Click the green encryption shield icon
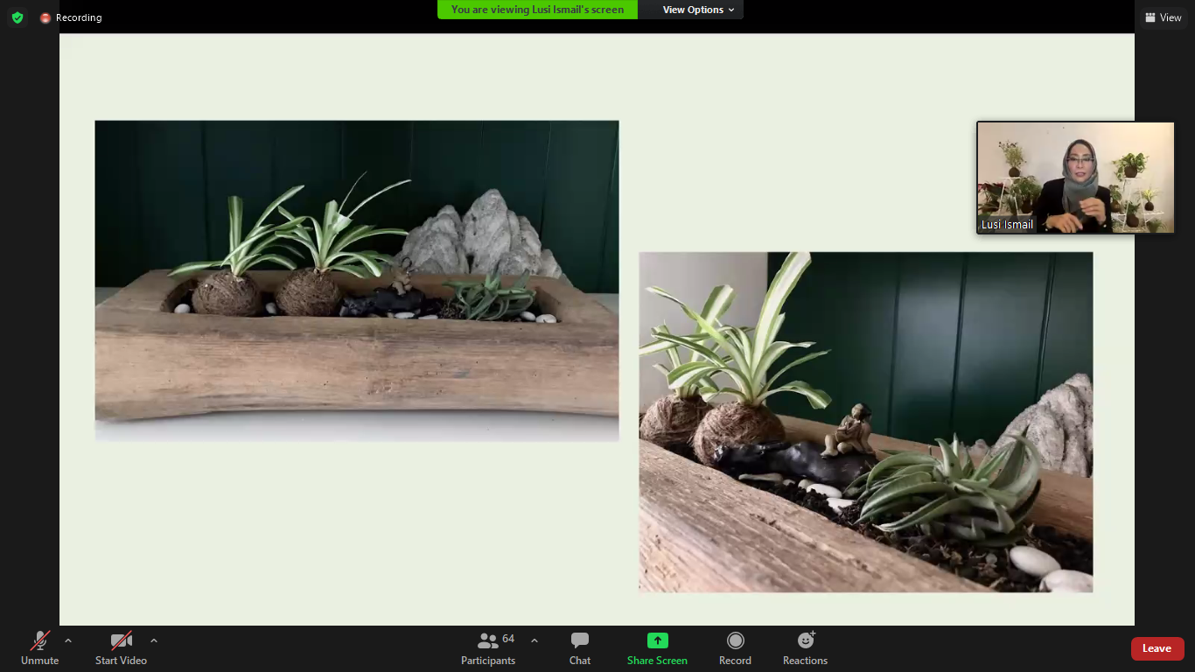Screen dimensions: 1195x672 (x=17, y=17)
